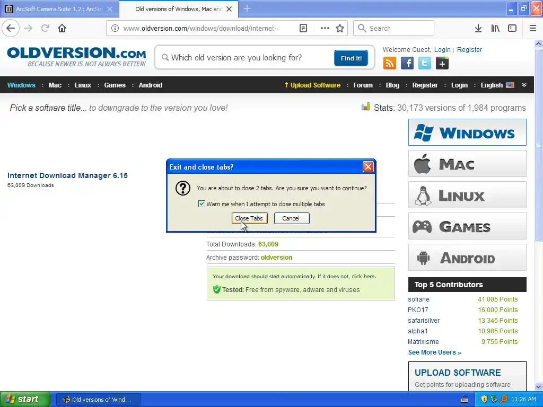Click the security shield tray icon

pos(485,399)
